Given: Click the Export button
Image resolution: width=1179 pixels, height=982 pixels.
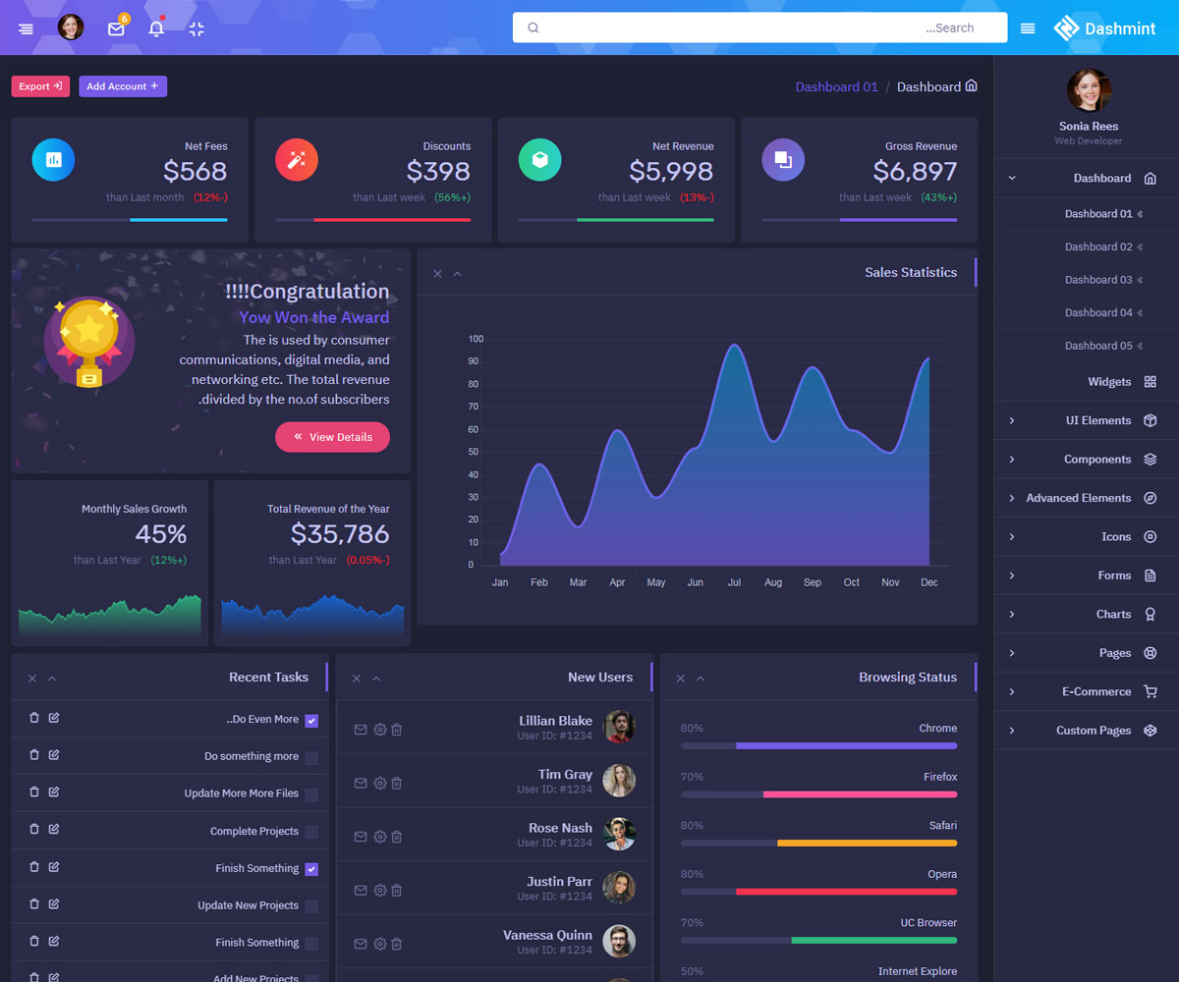Looking at the screenshot, I should coord(40,86).
